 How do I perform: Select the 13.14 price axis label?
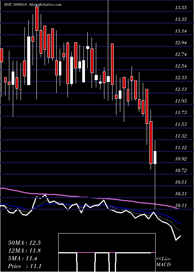[x=181, y=31]
